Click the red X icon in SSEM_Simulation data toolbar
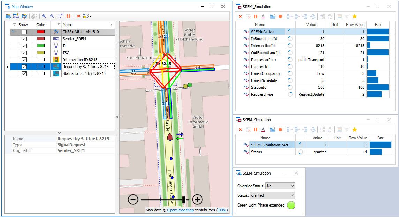 click(240, 130)
